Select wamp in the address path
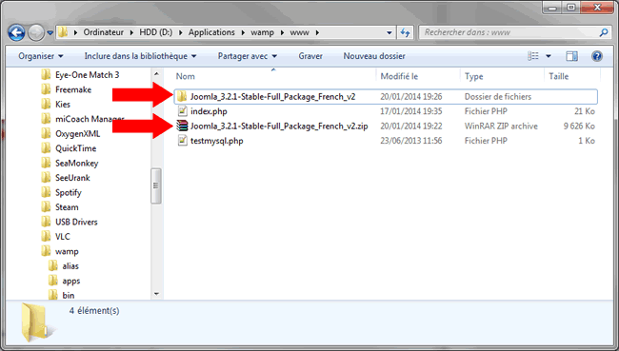 pyautogui.click(x=262, y=32)
